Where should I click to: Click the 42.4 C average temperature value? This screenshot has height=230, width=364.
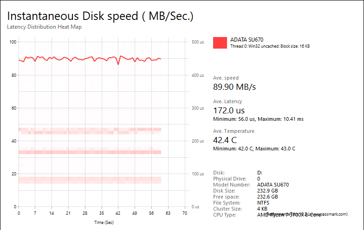pyautogui.click(x=225, y=140)
